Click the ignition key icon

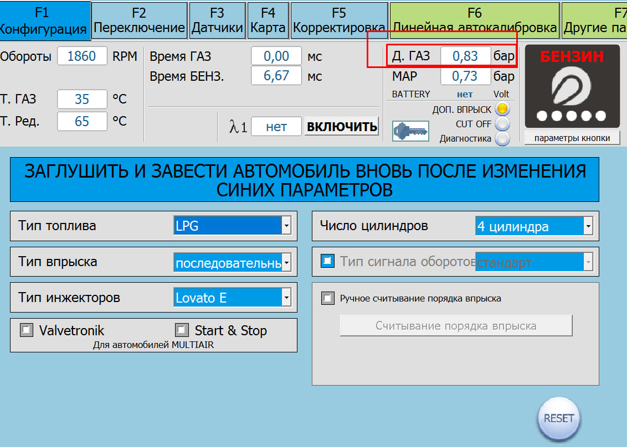410,131
